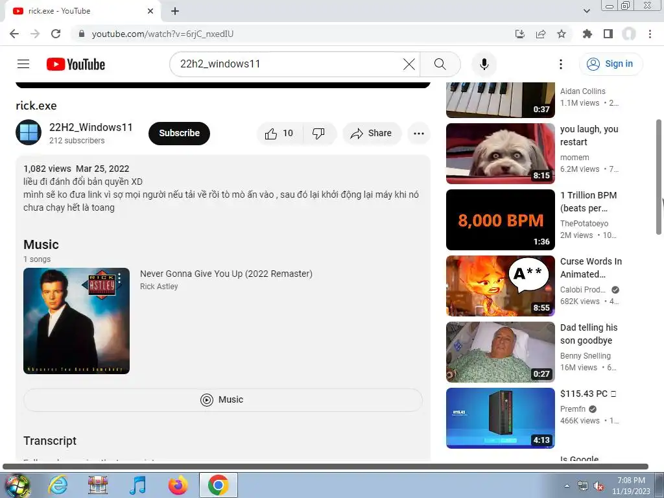Click the Chrome address bar URL
This screenshot has height=498, width=664.
(x=163, y=34)
